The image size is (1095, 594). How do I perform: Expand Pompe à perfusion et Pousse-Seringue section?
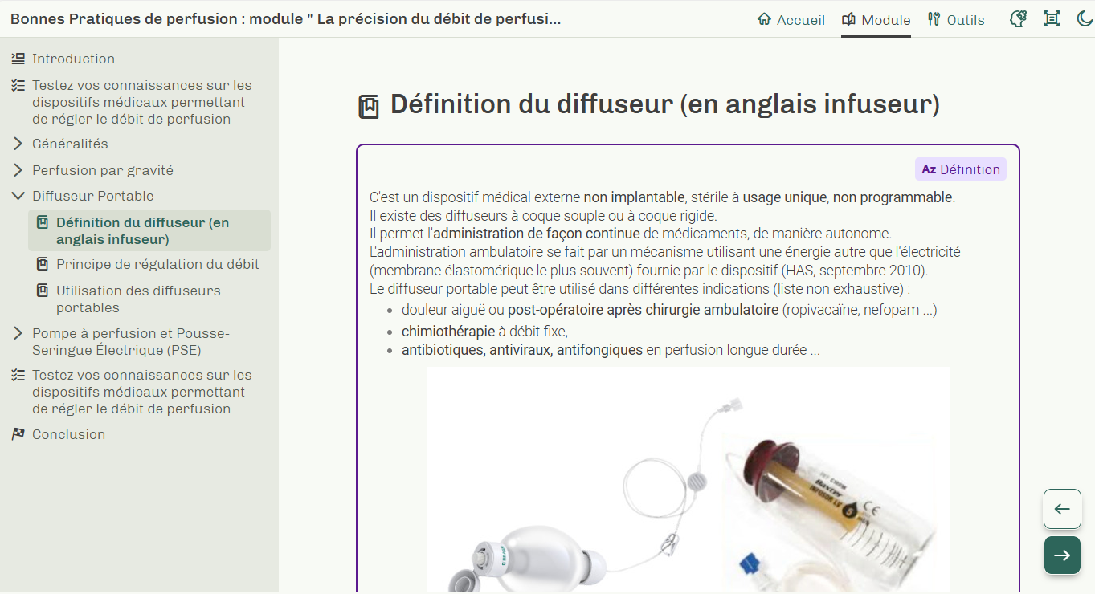[121, 342]
